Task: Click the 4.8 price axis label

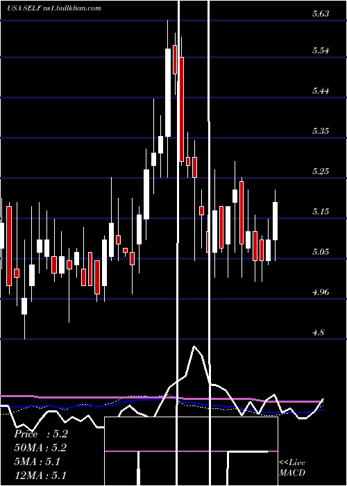Action: pyautogui.click(x=319, y=333)
